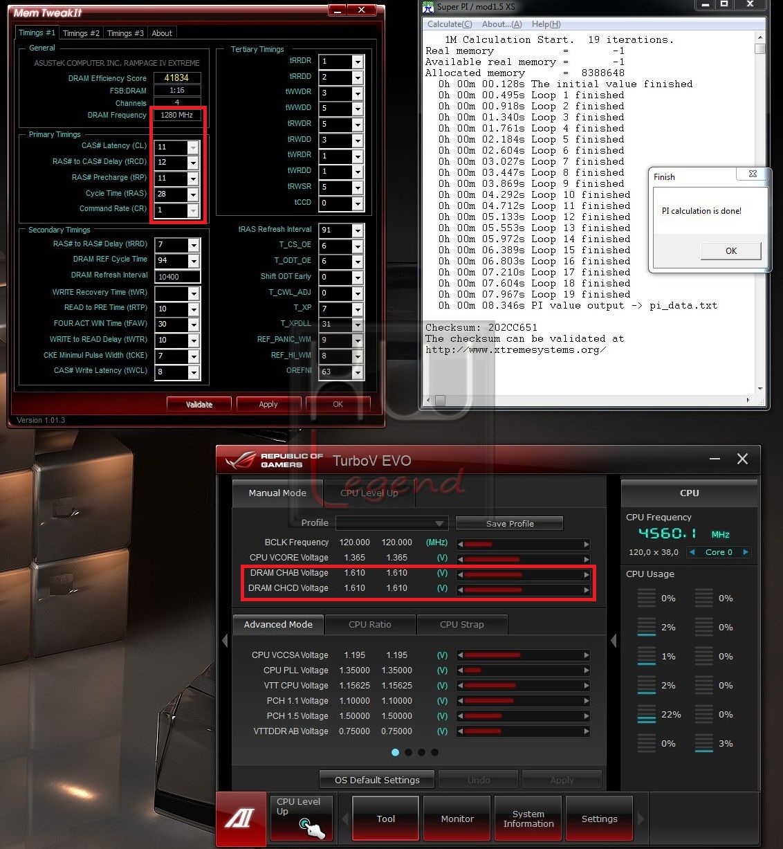Switch to CPU Strap tab
The height and width of the screenshot is (849, 783).
[462, 624]
